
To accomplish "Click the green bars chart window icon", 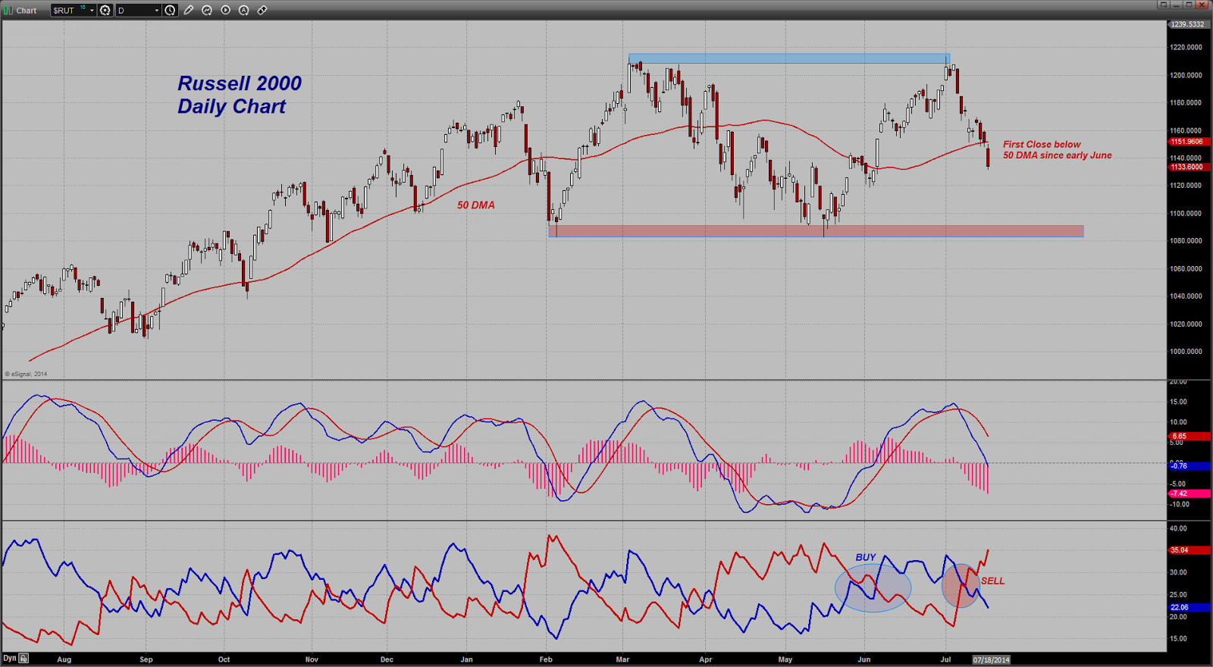I will pos(8,11).
